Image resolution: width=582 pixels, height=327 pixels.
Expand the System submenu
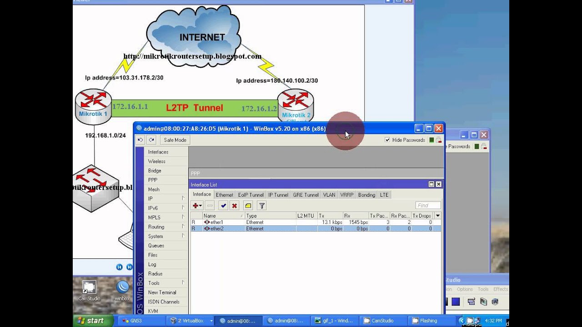183,236
